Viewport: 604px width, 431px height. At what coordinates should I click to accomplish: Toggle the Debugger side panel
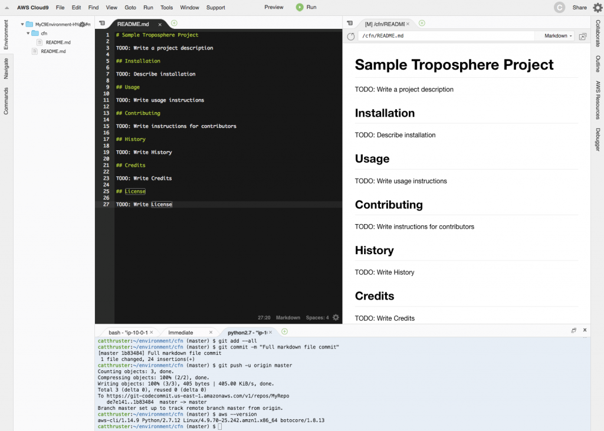[598, 139]
